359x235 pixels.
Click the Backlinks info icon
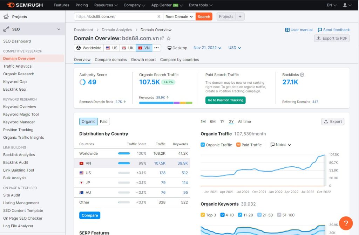tap(302, 75)
